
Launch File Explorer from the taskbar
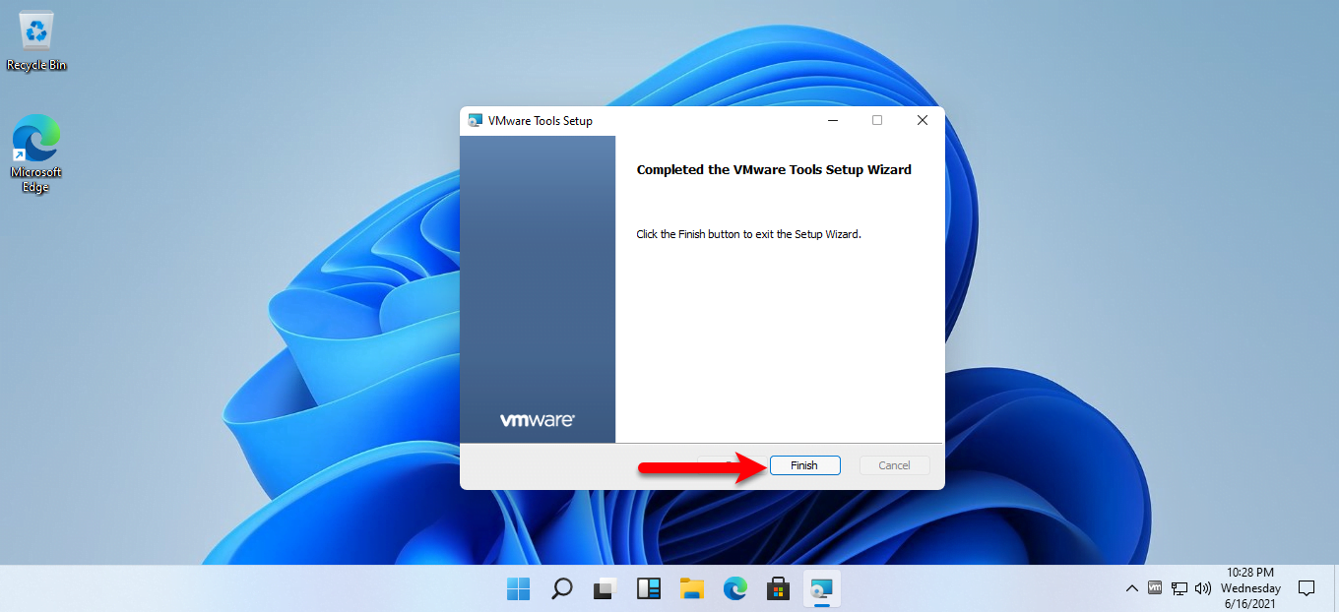click(692, 588)
